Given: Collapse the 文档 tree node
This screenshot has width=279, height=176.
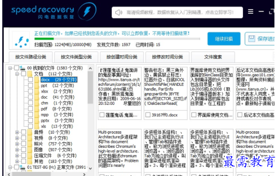Looking at the screenshot, I should click(x=17, y=74).
